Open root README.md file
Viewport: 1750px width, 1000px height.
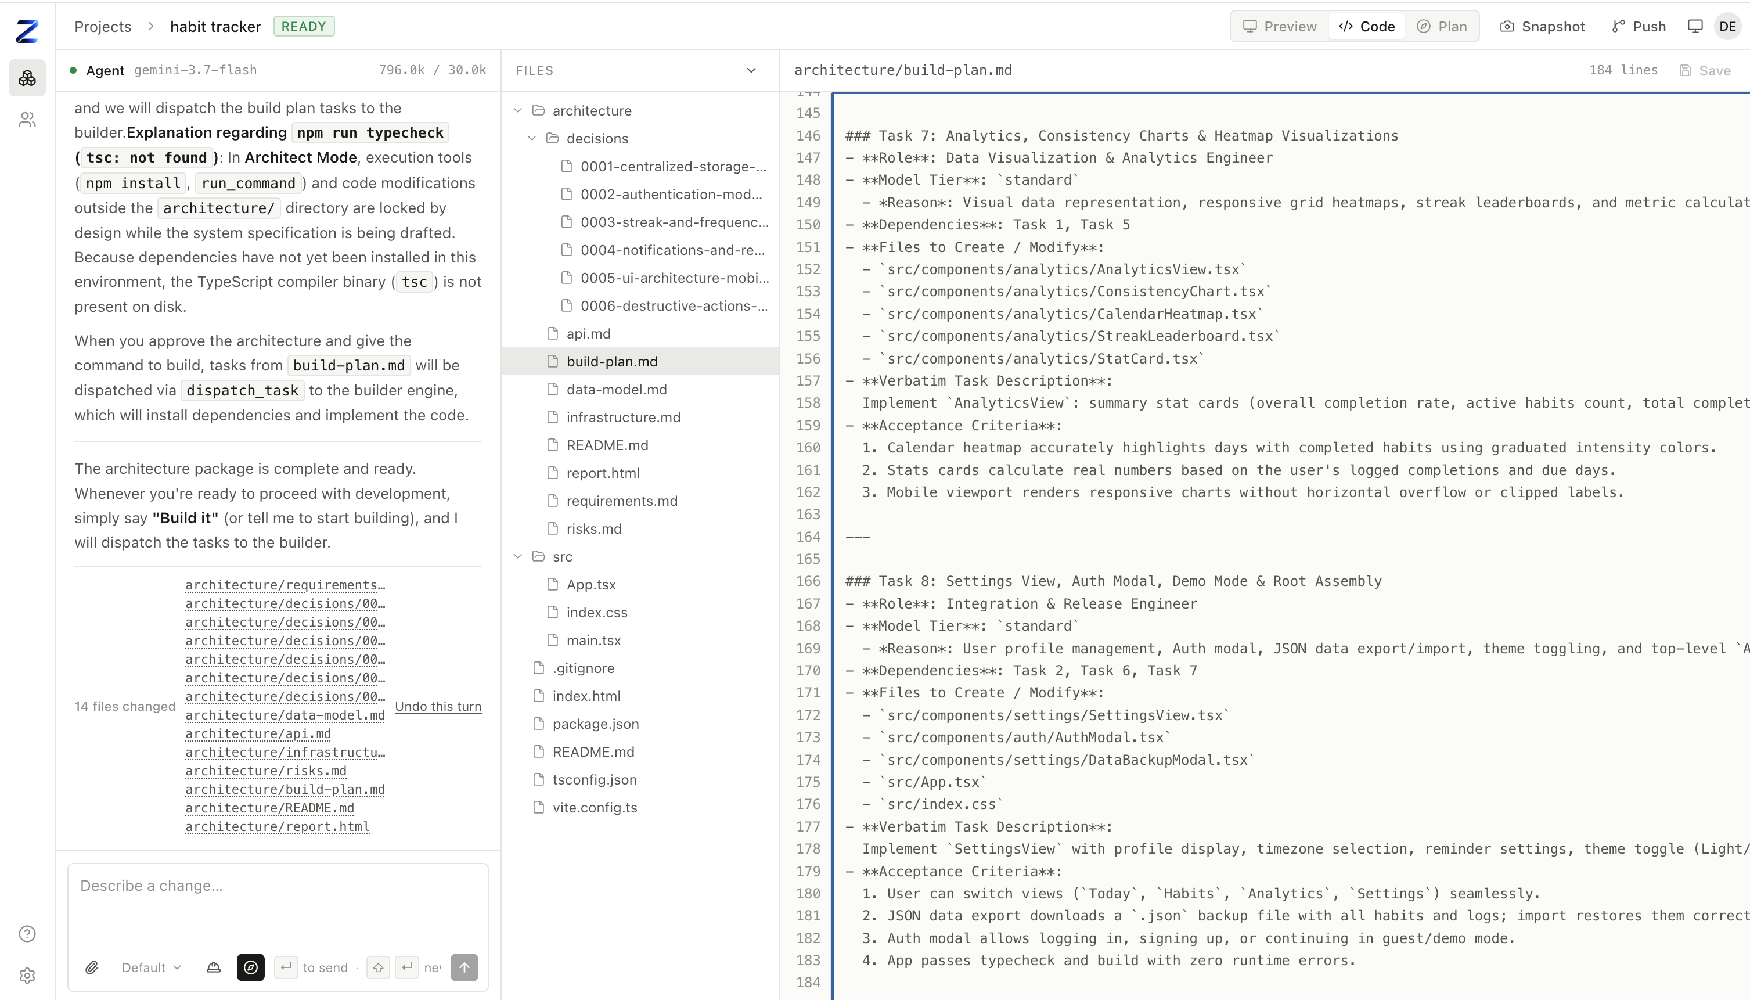640,751
